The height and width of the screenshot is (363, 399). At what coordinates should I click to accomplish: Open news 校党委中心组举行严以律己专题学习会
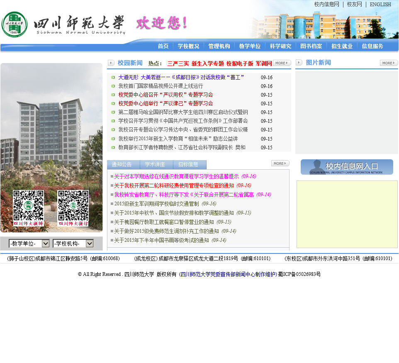click(x=165, y=103)
